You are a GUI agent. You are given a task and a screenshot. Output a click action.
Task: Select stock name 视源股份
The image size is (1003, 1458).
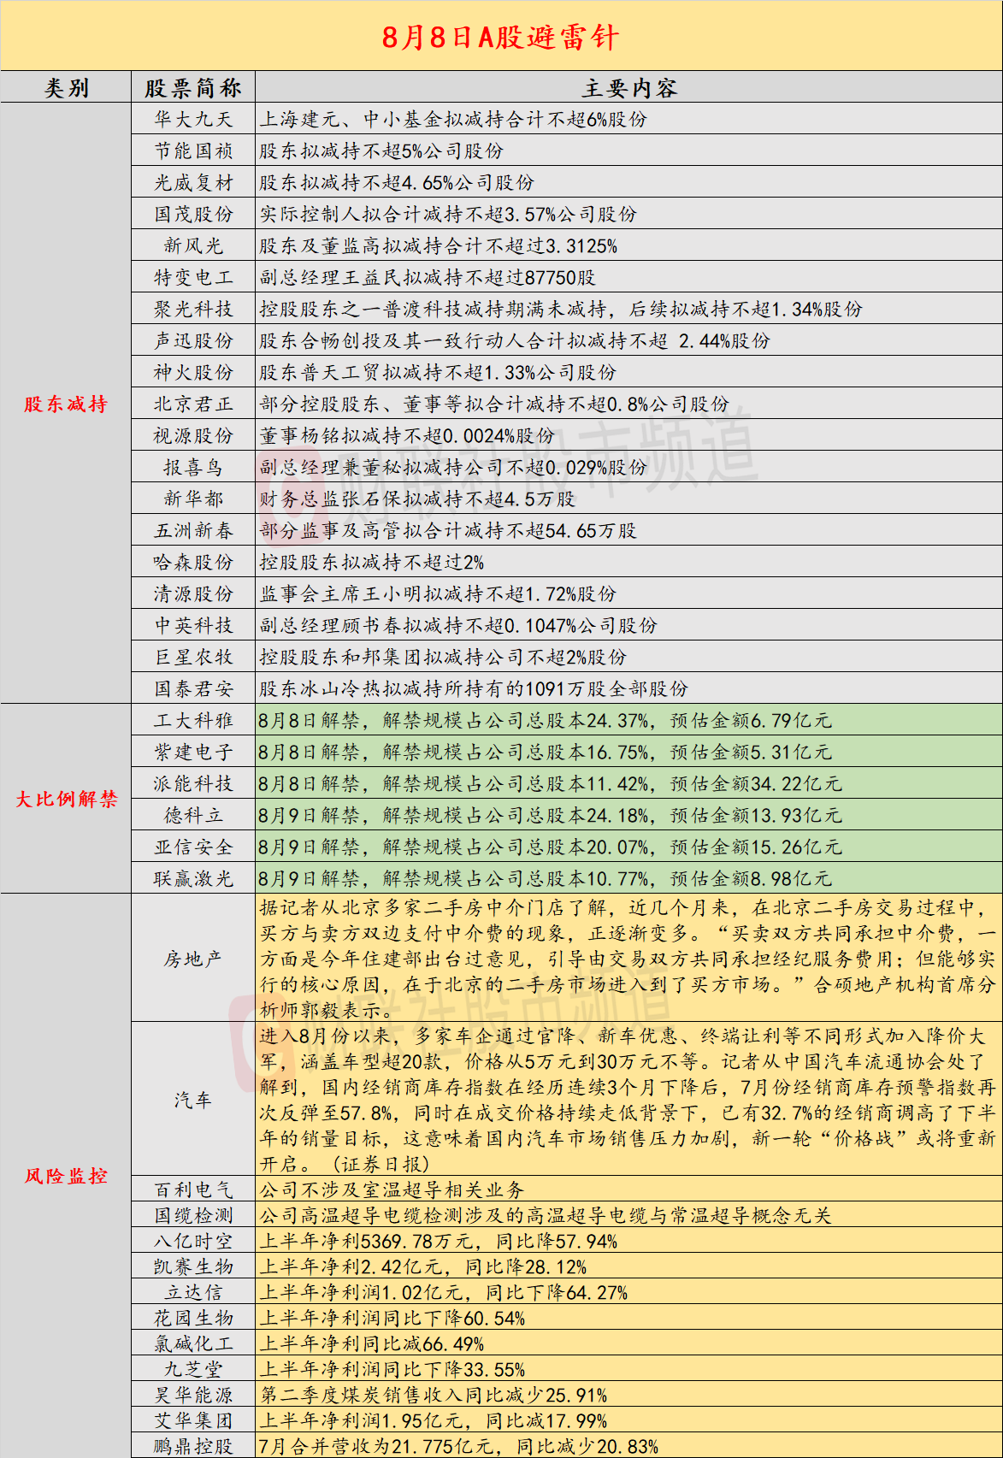click(x=193, y=435)
